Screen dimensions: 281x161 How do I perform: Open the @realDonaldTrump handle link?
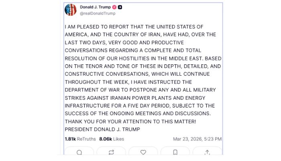(98, 13)
